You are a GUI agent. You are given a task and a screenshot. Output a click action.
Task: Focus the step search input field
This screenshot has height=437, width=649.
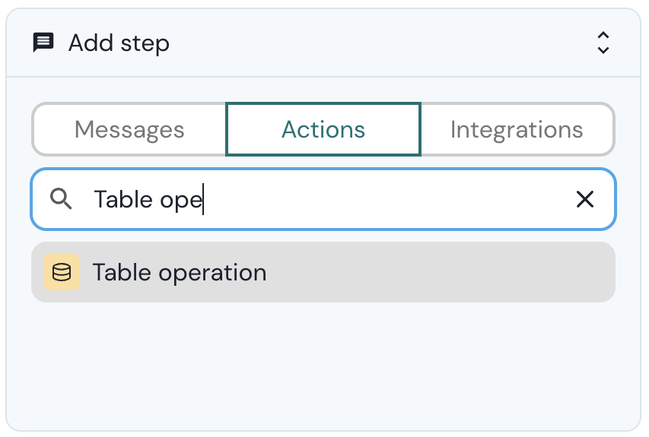[342, 199]
